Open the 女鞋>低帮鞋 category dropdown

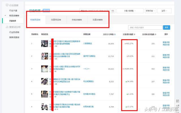point(130,11)
